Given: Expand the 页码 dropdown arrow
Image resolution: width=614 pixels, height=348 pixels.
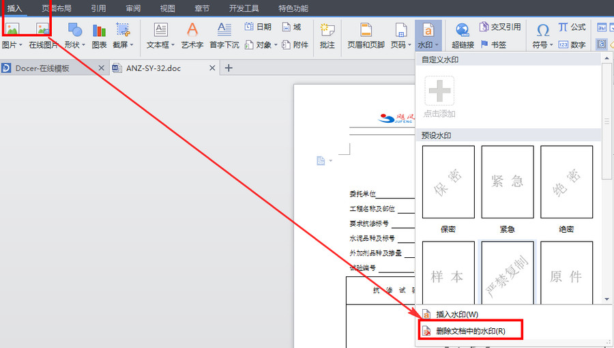Looking at the screenshot, I should pyautogui.click(x=409, y=44).
